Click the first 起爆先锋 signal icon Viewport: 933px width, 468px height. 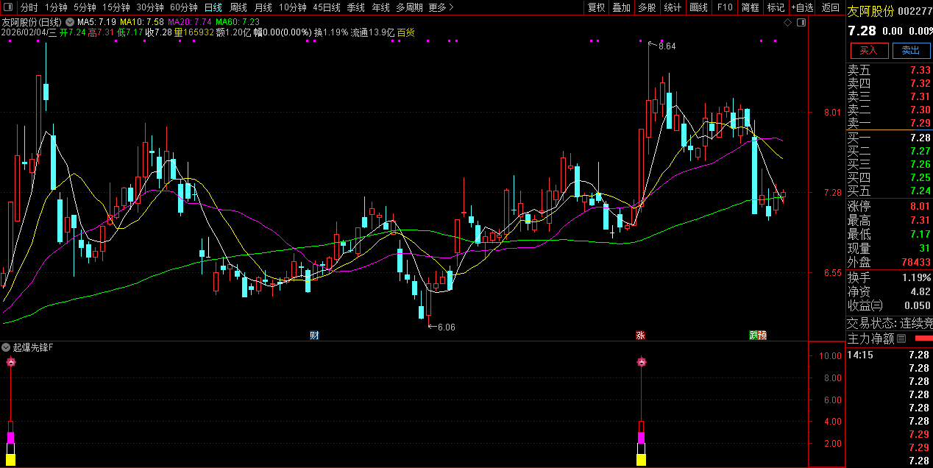10,361
